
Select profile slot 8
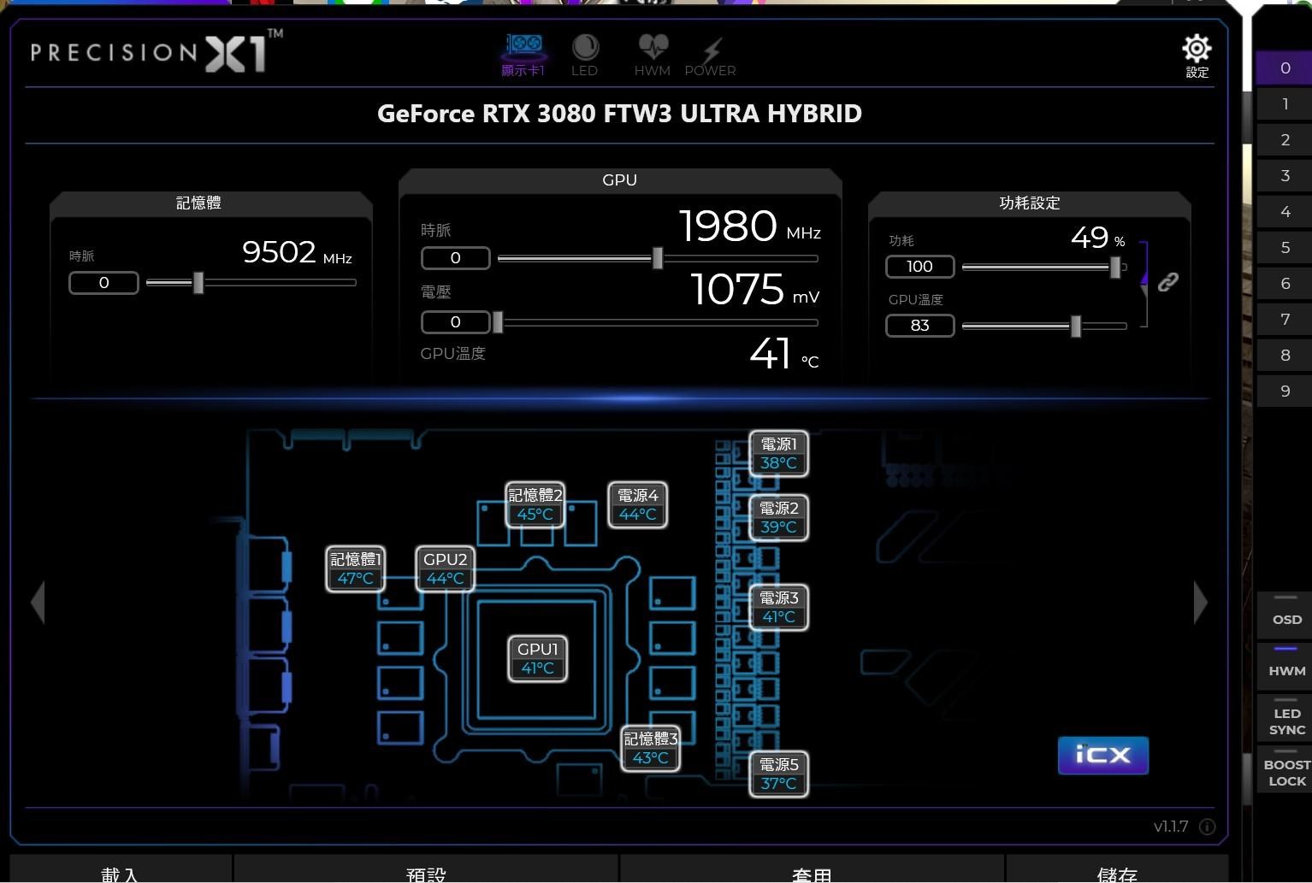(x=1285, y=356)
